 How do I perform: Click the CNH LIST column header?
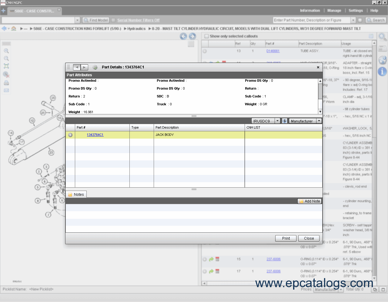pos(283,127)
